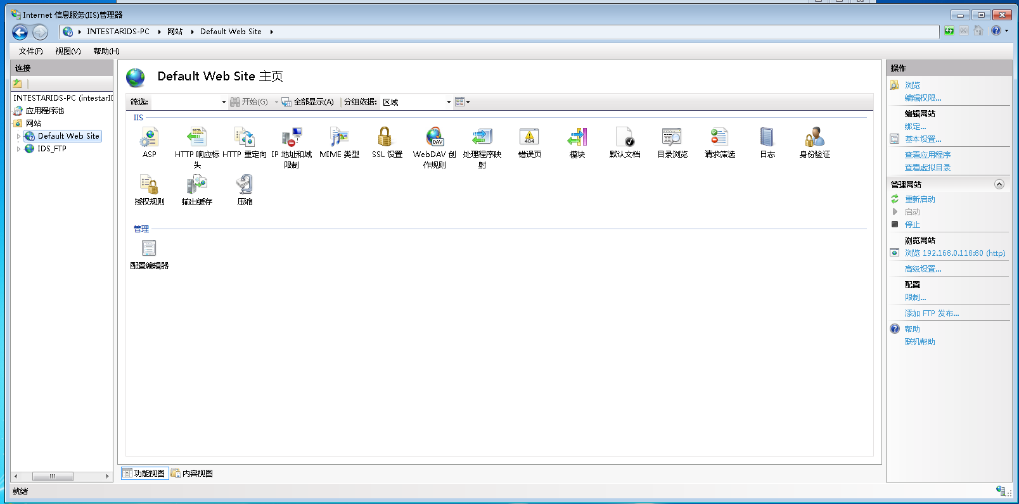The height and width of the screenshot is (504, 1019).
Task: Click the connections pane horizontal scrollbar
Action: [x=61, y=476]
